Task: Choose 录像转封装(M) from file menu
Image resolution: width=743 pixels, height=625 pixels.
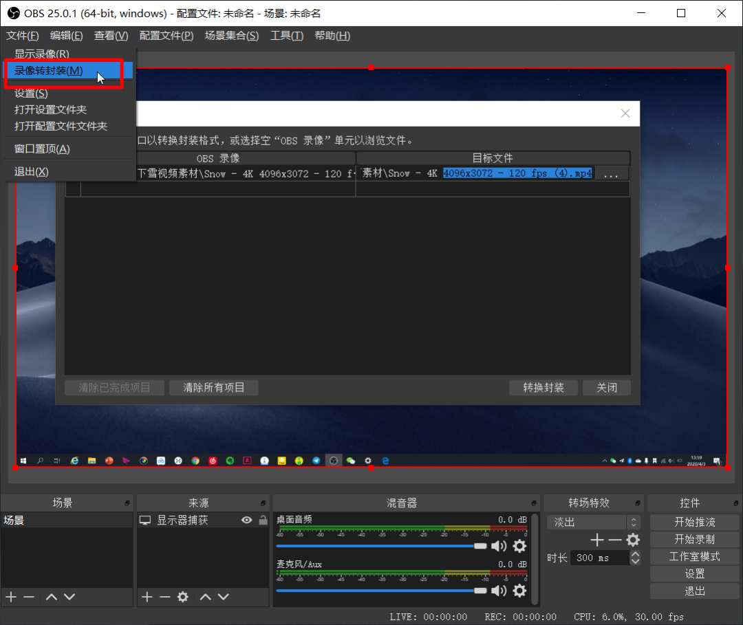Action: pyautogui.click(x=69, y=71)
